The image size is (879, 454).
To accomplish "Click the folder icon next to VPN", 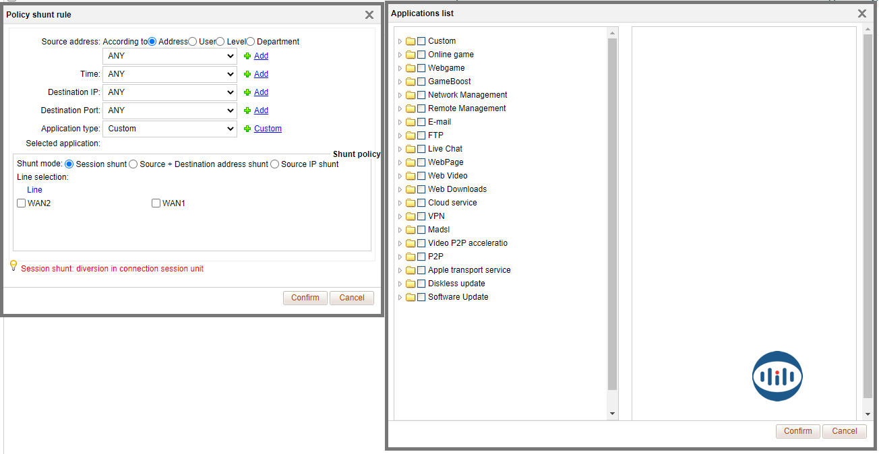I will pyautogui.click(x=411, y=216).
